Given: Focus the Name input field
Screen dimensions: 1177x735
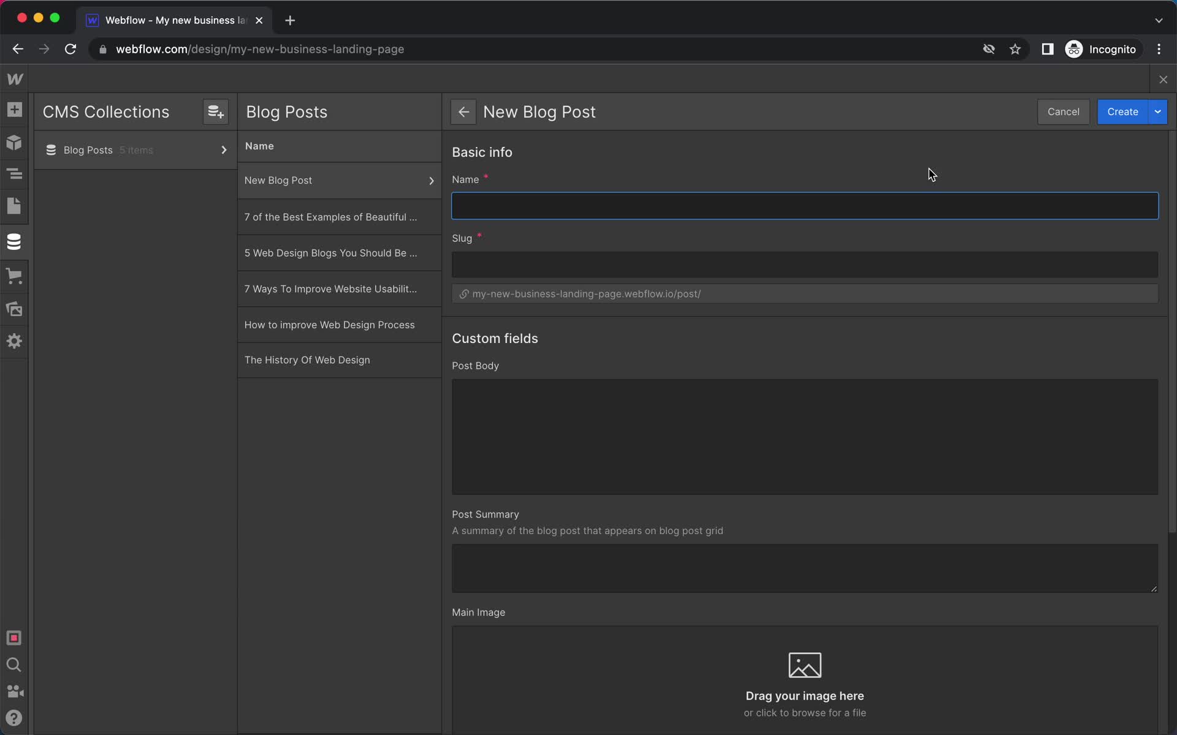Looking at the screenshot, I should coord(804,206).
